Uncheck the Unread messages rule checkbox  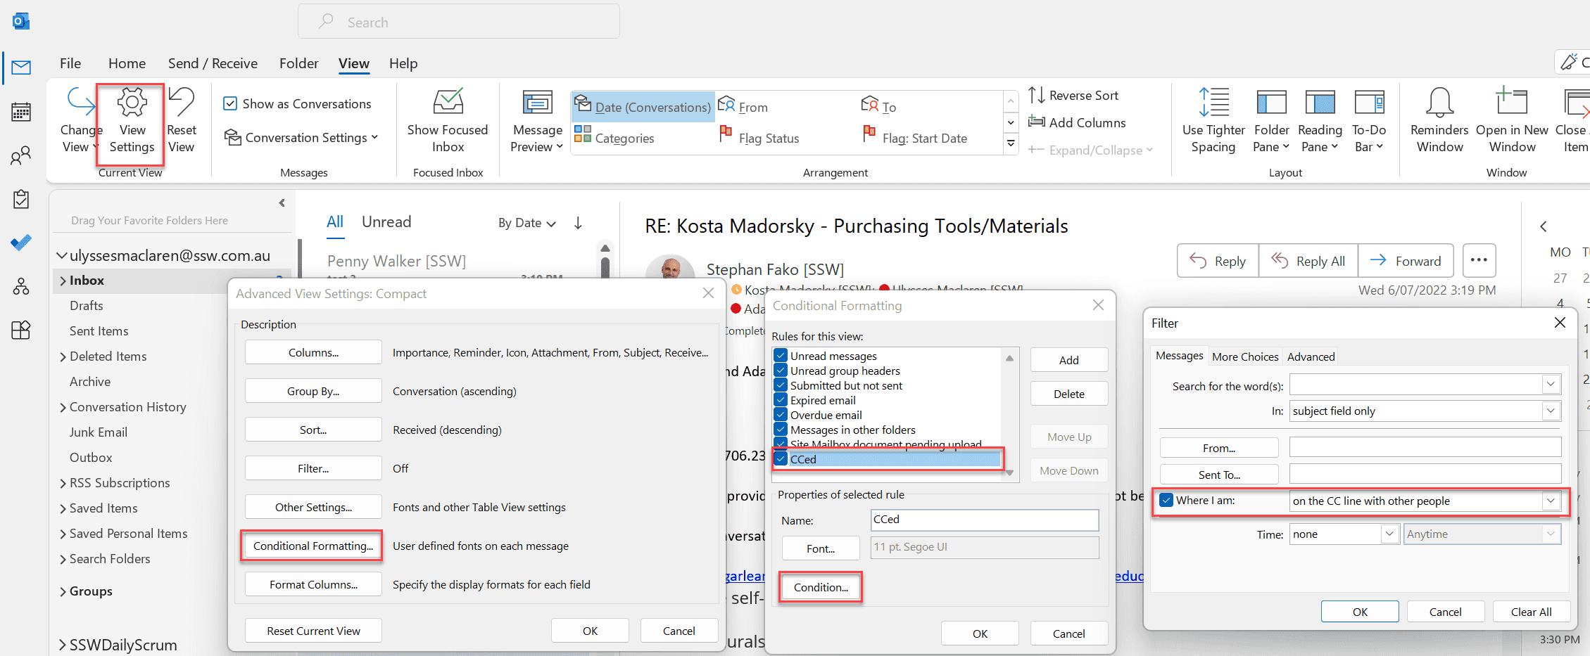tap(781, 356)
